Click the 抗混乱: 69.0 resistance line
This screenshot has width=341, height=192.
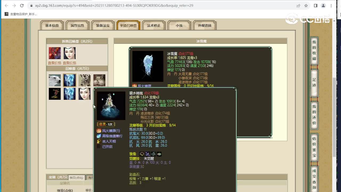click(147, 137)
